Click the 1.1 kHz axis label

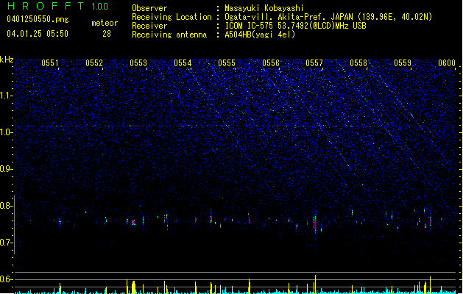point(7,96)
